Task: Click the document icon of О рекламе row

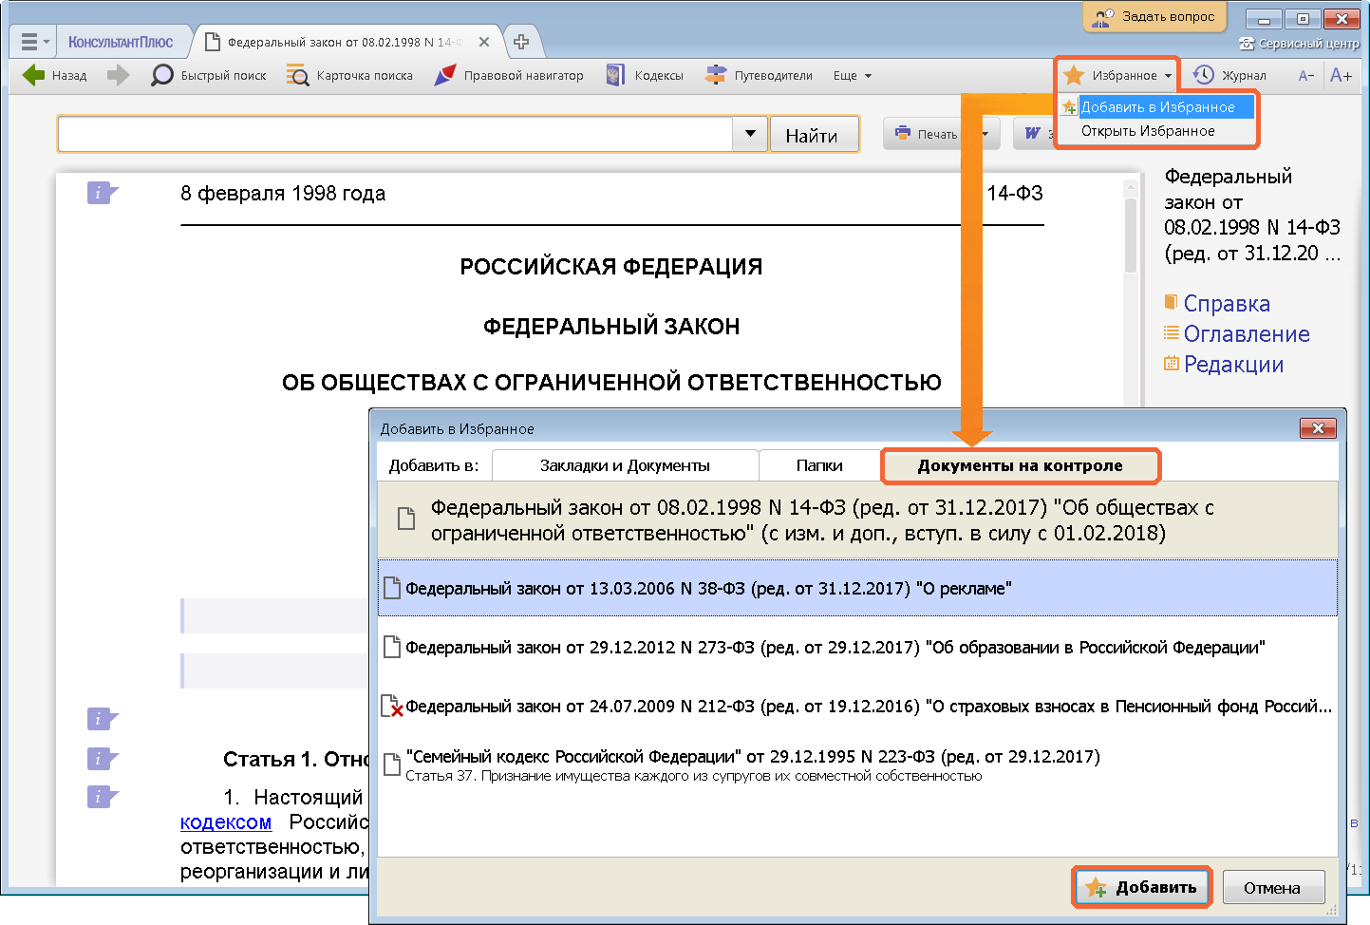Action: [x=392, y=589]
